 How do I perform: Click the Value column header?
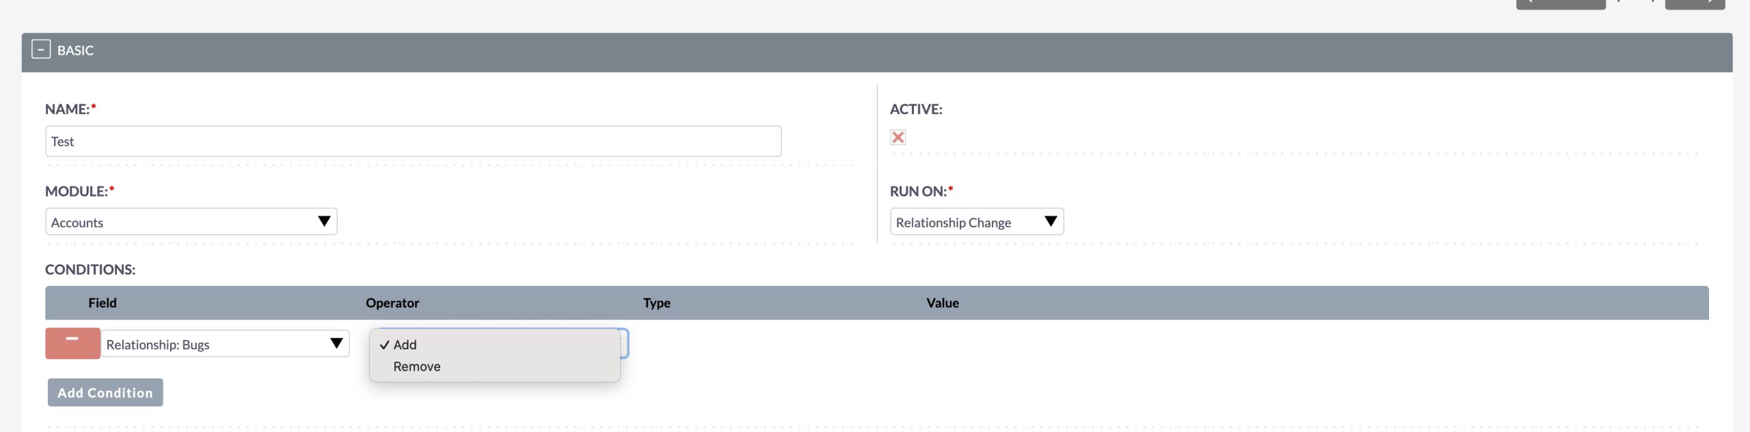point(942,303)
